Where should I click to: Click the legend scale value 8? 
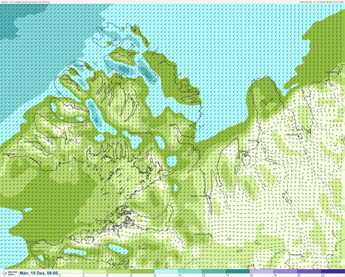(155, 275)
